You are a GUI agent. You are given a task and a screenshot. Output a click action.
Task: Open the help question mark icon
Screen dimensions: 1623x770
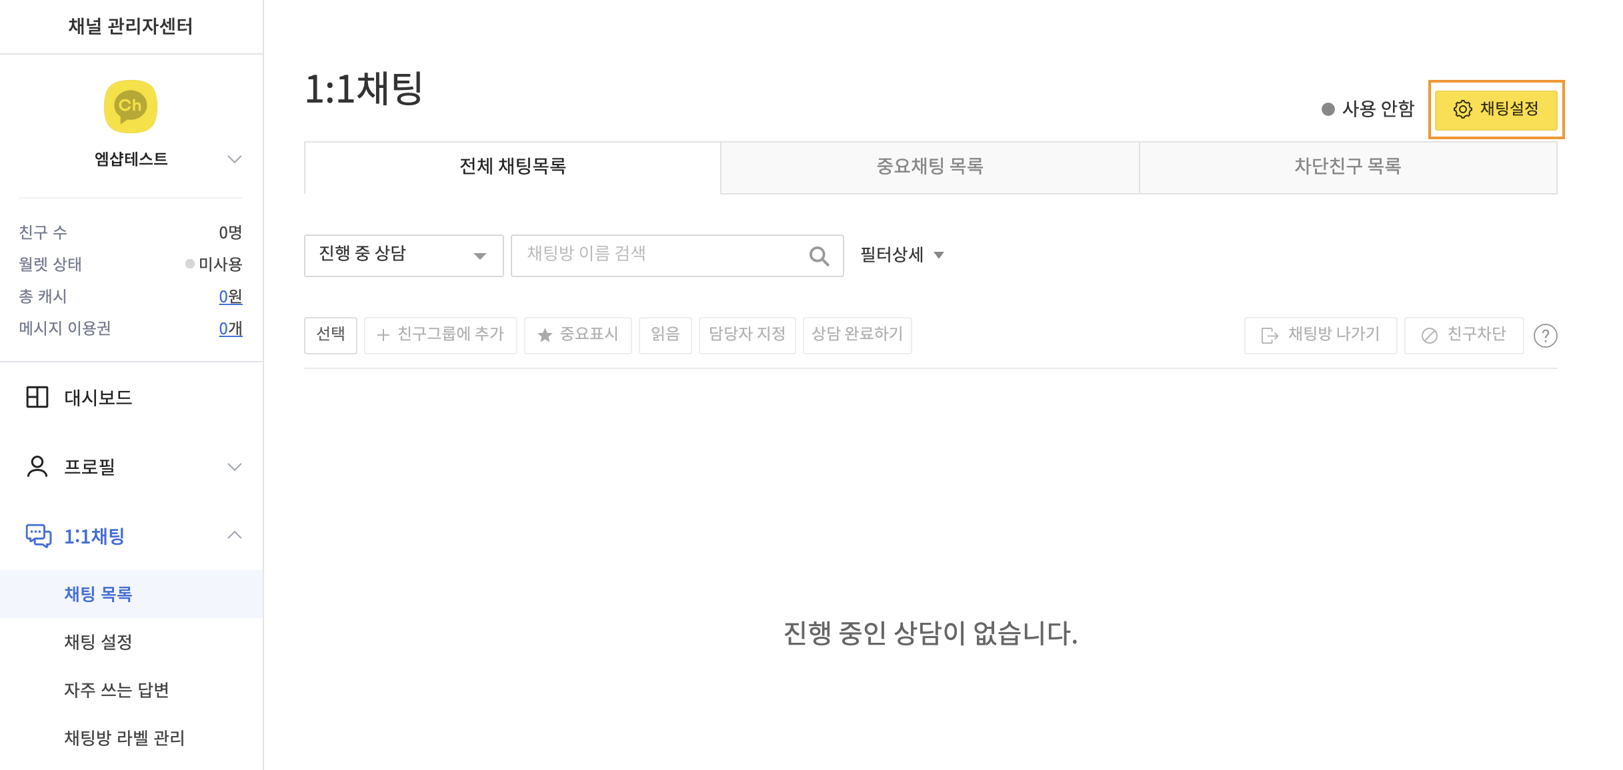(x=1545, y=336)
